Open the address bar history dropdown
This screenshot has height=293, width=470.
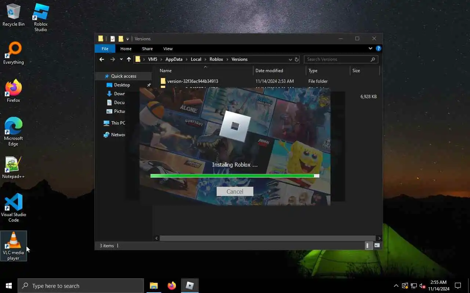point(290,59)
